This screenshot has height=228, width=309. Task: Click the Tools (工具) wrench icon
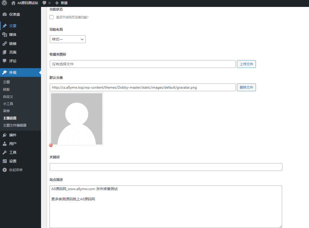pyautogui.click(x=5, y=152)
